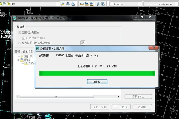Select the linear dimension tool icon
This screenshot has width=179, height=119.
point(82,4)
